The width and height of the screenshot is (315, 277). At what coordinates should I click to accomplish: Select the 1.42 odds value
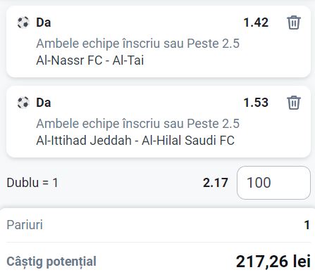click(256, 22)
